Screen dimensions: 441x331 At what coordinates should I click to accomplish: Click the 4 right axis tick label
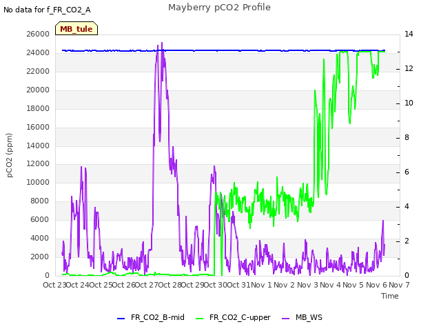click(x=407, y=207)
